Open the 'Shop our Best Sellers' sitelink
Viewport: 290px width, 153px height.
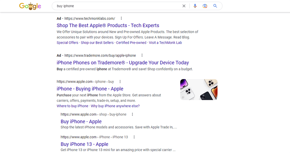pos(97,42)
